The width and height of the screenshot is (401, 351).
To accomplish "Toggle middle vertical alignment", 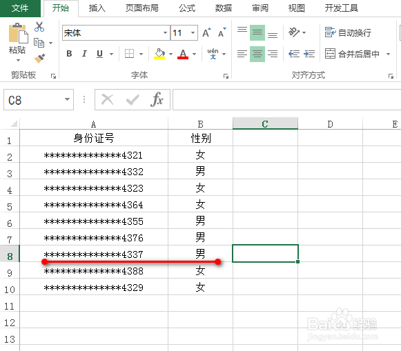I will [x=257, y=32].
